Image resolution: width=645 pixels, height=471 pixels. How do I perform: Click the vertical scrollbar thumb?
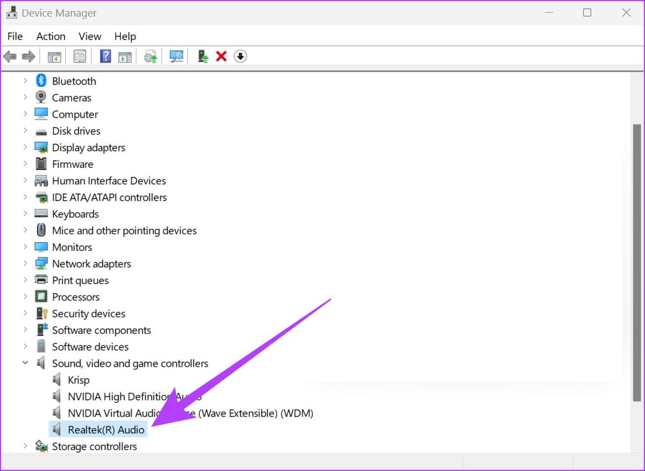click(637, 262)
